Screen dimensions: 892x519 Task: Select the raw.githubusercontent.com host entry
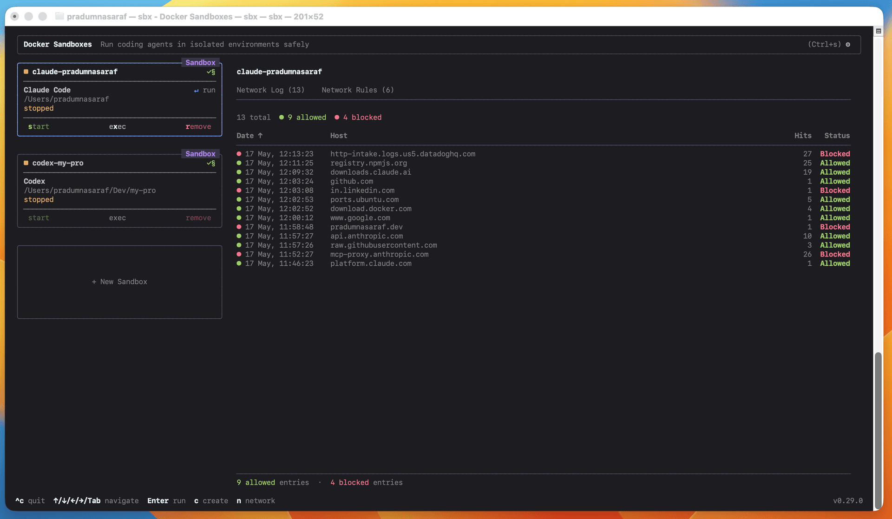[384, 245]
